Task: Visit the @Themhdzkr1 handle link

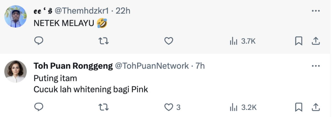Action: click(x=82, y=11)
